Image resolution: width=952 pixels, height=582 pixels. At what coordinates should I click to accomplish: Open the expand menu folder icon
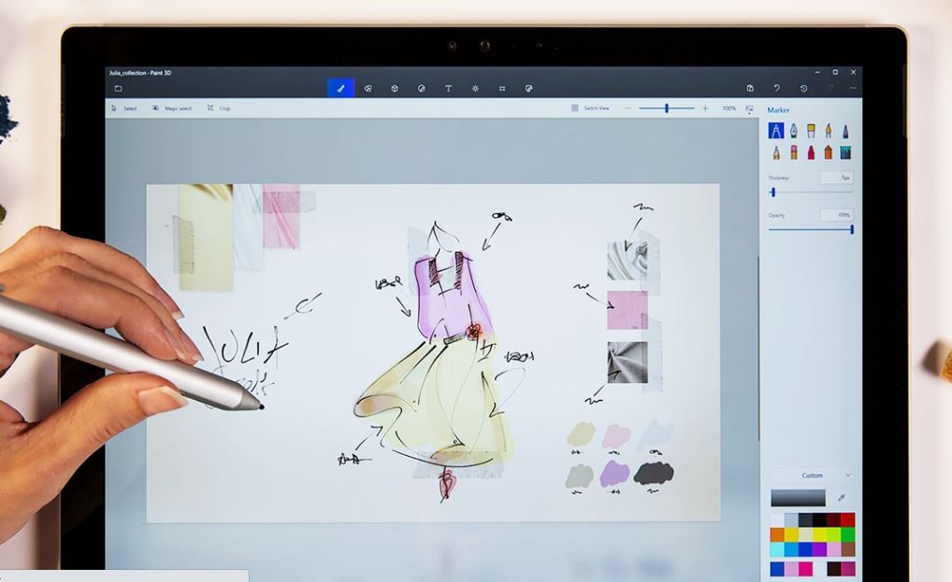tap(119, 89)
